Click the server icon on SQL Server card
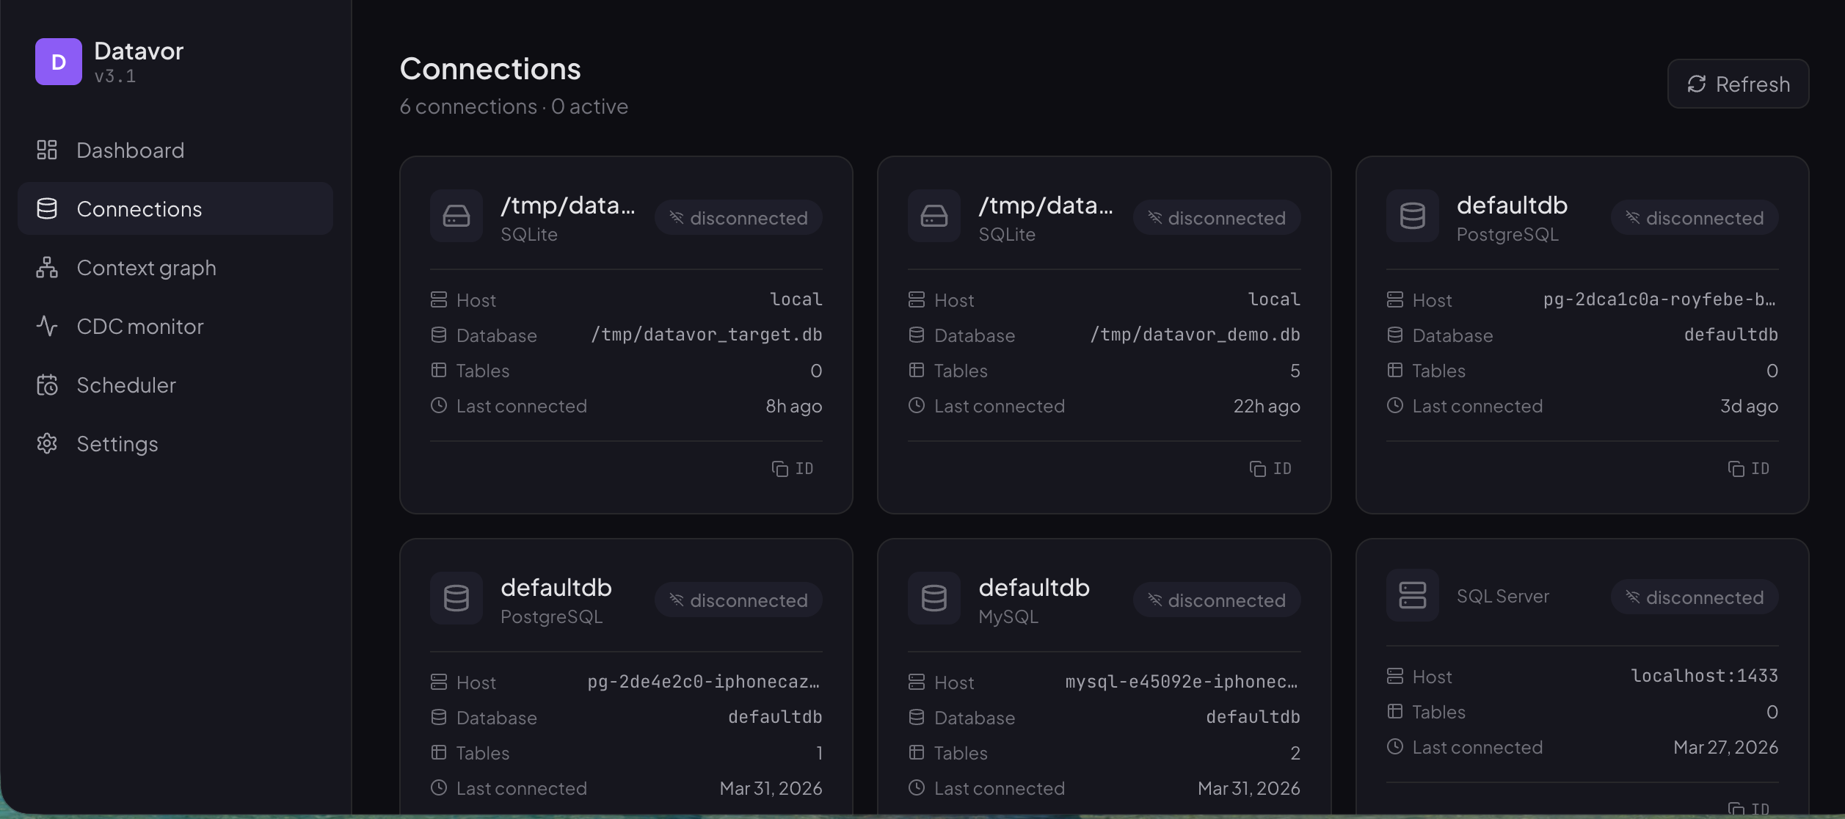Viewport: 1845px width, 819px height. 1413,595
